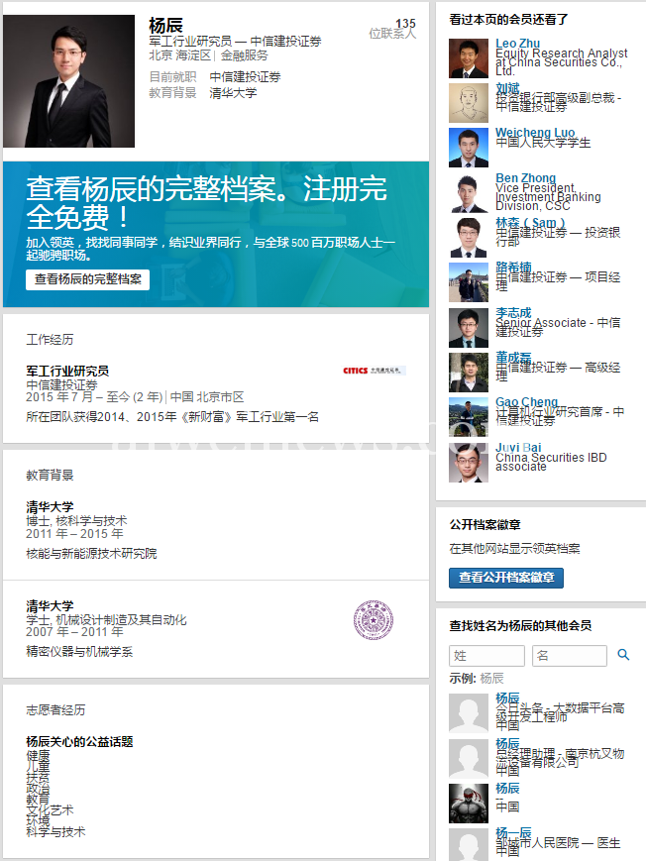Viewport: 646px width, 861px height.
Task: Click the 135 位联系人 connections count
Action: click(x=392, y=29)
